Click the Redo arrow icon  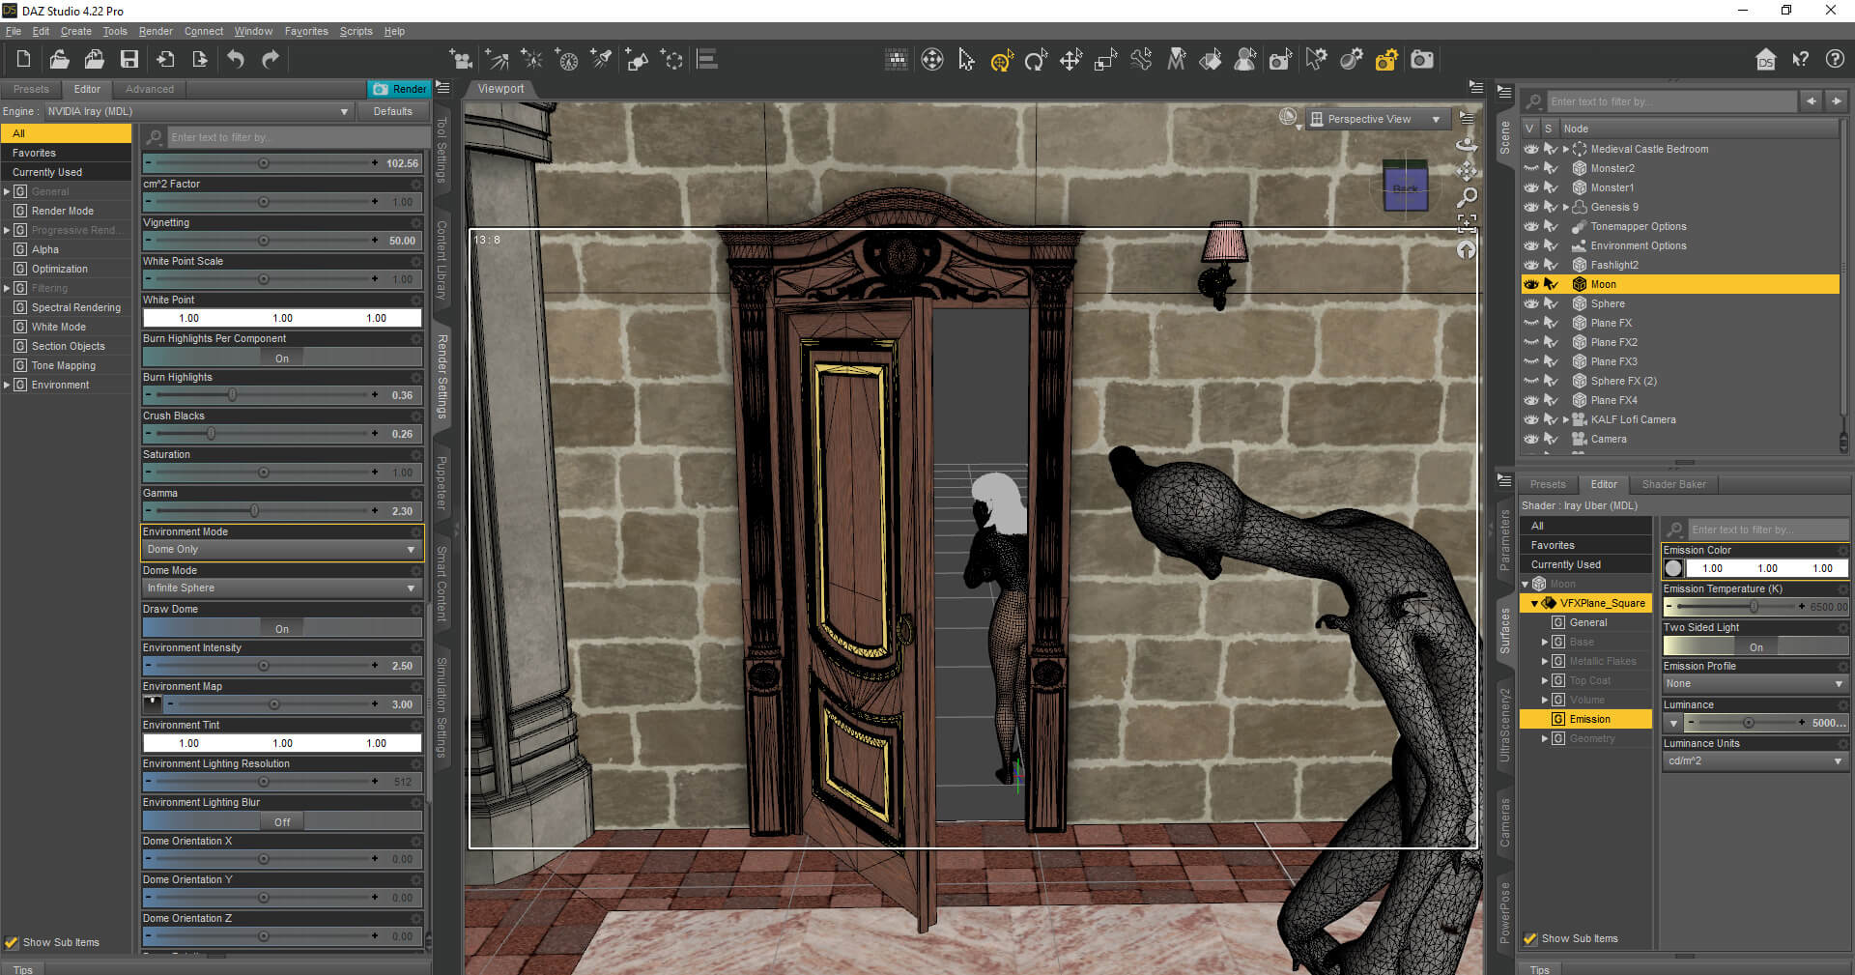coord(271,60)
